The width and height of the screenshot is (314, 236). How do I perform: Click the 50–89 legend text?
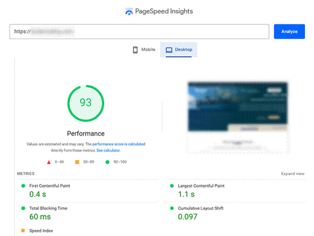point(89,162)
